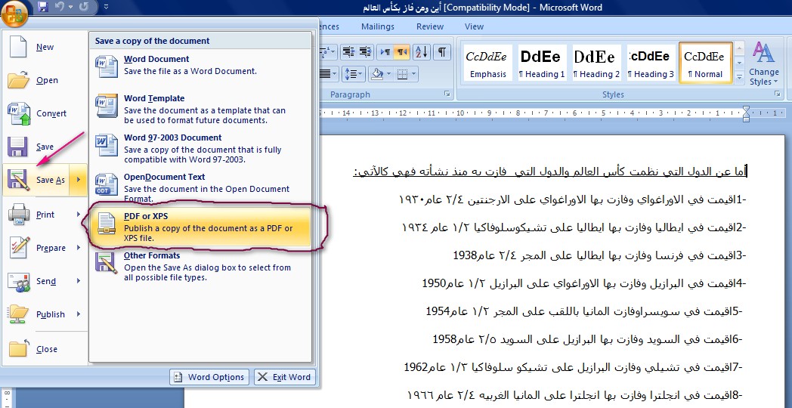Toggle Right-to-Left text direction

(x=402, y=51)
